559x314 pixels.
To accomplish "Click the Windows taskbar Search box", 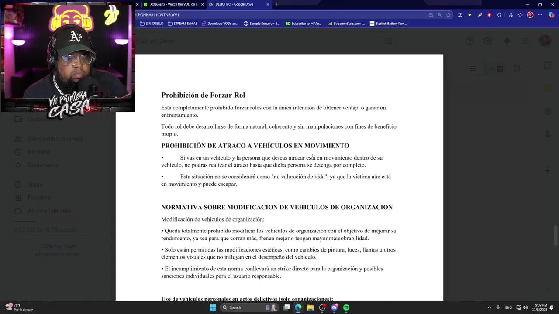I will 250,307.
